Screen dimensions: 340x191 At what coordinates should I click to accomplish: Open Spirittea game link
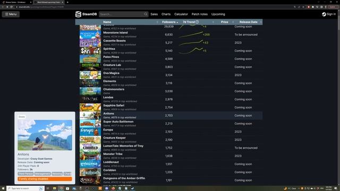pos(109,49)
